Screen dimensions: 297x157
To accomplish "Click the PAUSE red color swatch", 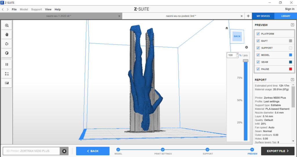I will pos(290,69).
